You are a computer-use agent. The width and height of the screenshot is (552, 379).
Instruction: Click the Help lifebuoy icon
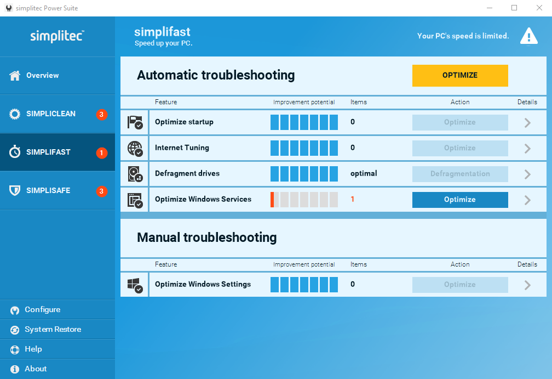(x=15, y=349)
